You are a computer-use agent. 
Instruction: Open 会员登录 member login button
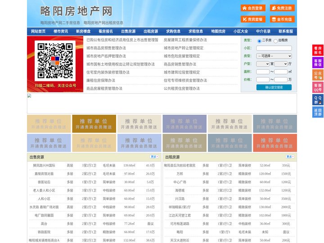click(x=253, y=8)
